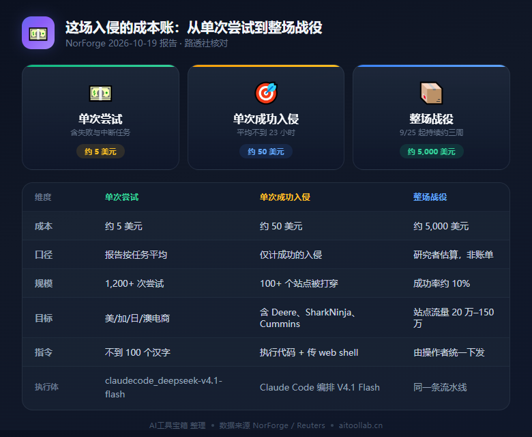Viewport: 532px width, 437px height.
Task: Click cell 报告按任务平均
Action: (136, 255)
